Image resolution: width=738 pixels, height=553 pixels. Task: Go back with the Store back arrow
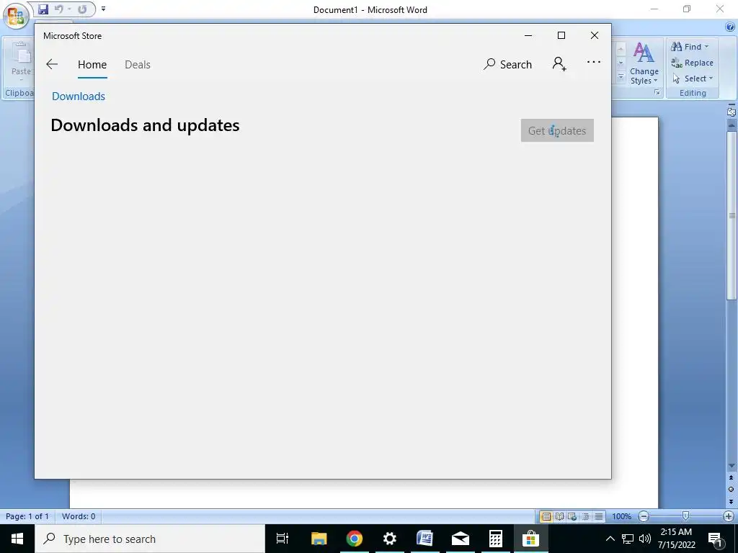(52, 64)
